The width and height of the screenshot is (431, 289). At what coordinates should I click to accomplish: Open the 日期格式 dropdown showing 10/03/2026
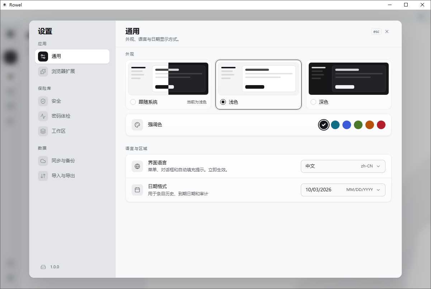[x=343, y=190]
